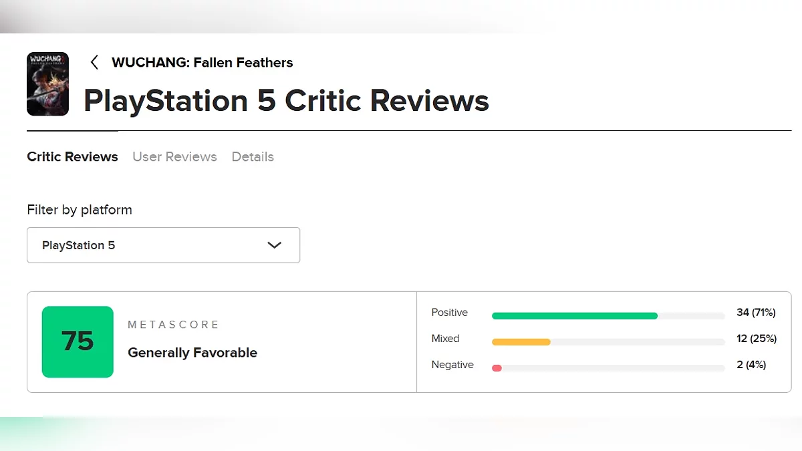Click the 12 (25%) mixed count
Screen dimensions: 802x451
click(756, 339)
